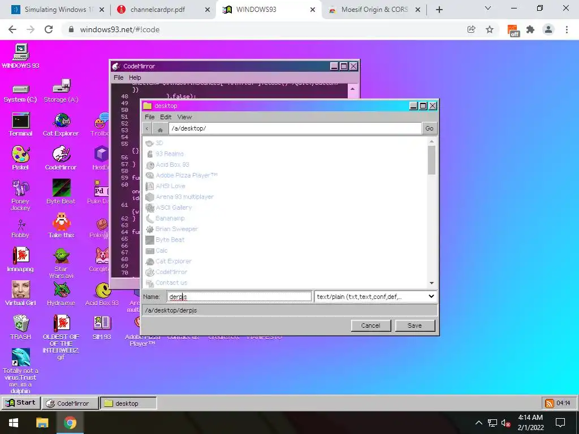
Task: Show hidden Windows system tray icons
Action: [x=478, y=423]
